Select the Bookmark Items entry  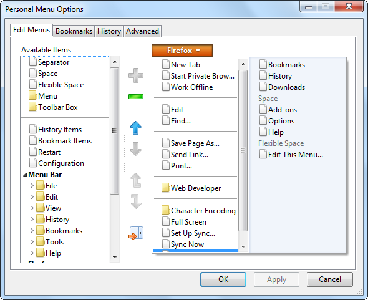[65, 140]
